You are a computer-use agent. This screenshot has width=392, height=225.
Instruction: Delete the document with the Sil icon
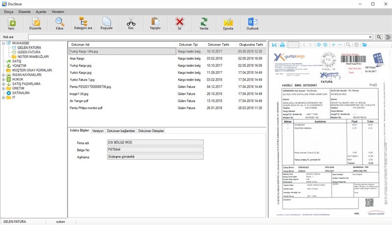point(179,23)
